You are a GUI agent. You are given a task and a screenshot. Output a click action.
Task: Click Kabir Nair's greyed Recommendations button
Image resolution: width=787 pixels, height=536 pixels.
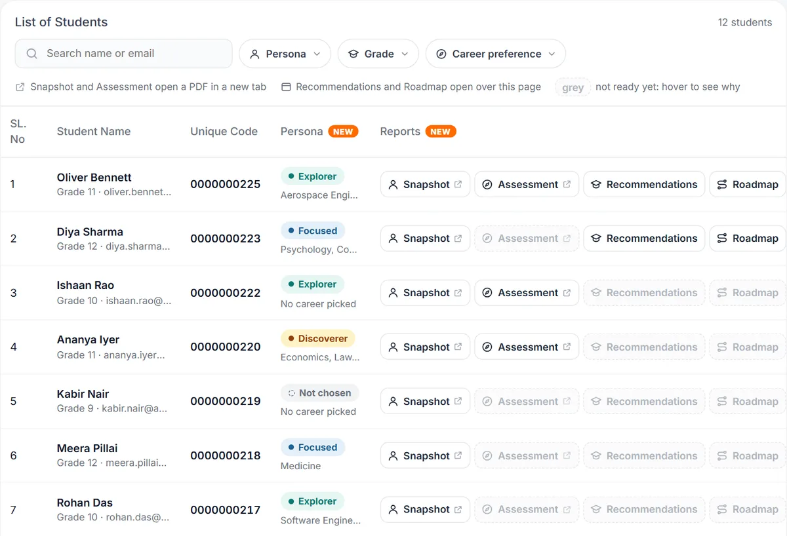coord(644,402)
